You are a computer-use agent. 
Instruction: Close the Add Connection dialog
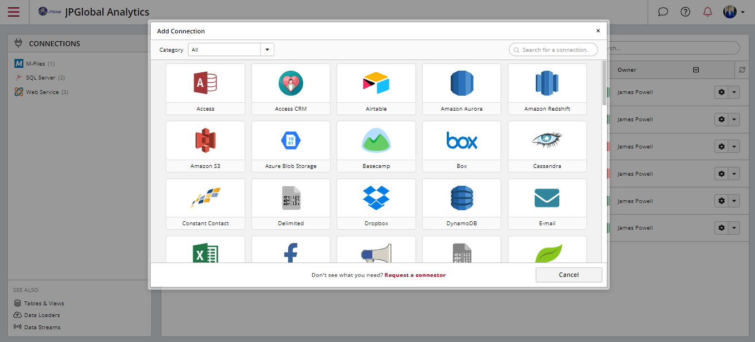[598, 31]
